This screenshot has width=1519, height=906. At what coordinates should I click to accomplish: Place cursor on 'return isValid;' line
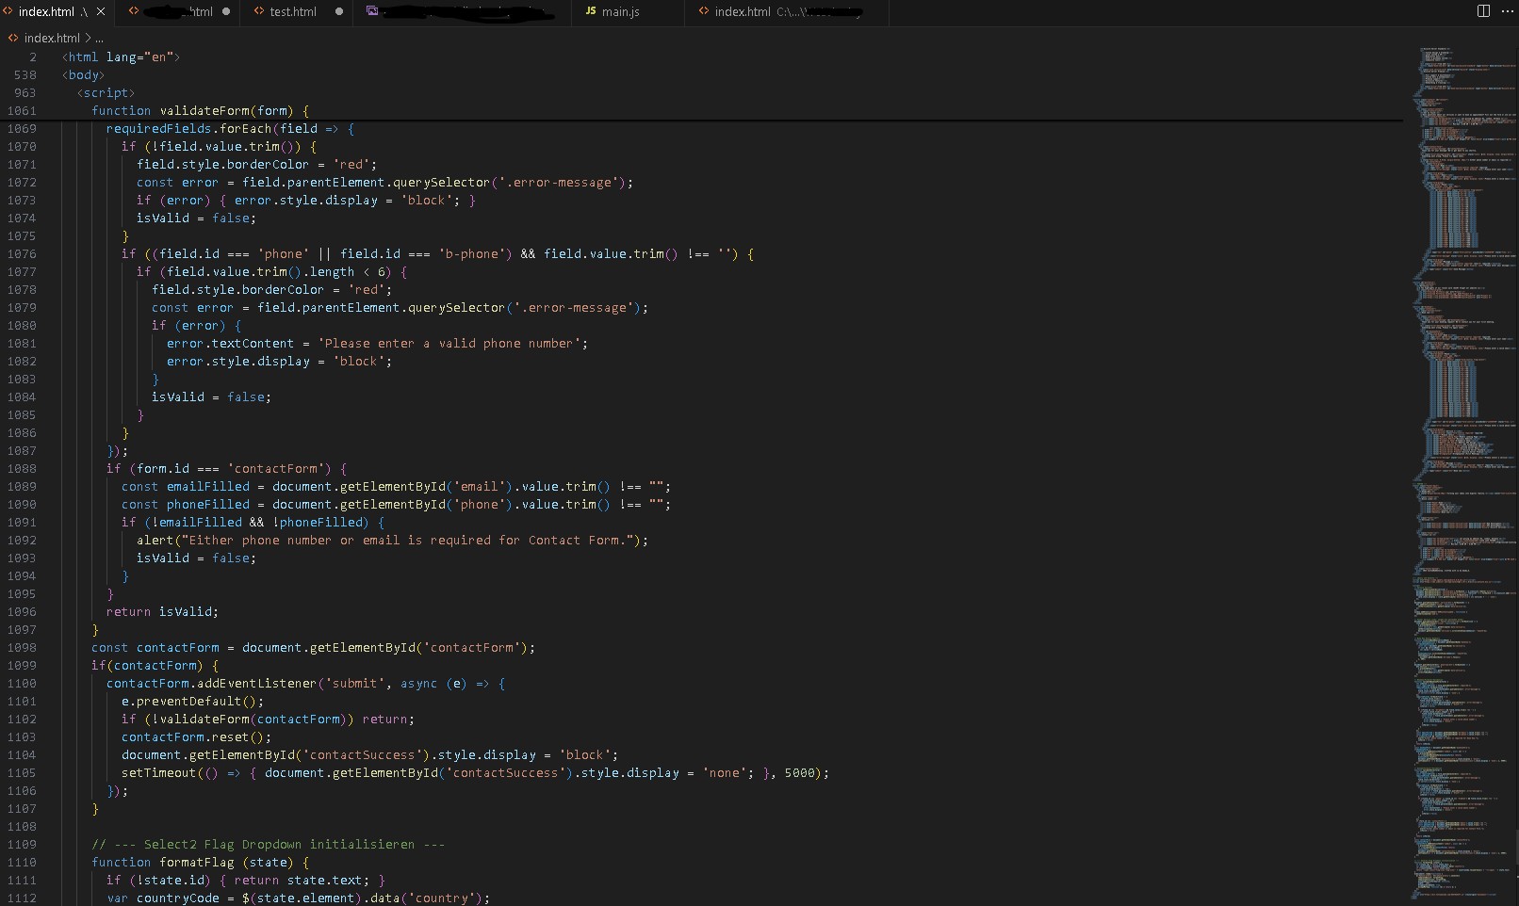pos(162,611)
